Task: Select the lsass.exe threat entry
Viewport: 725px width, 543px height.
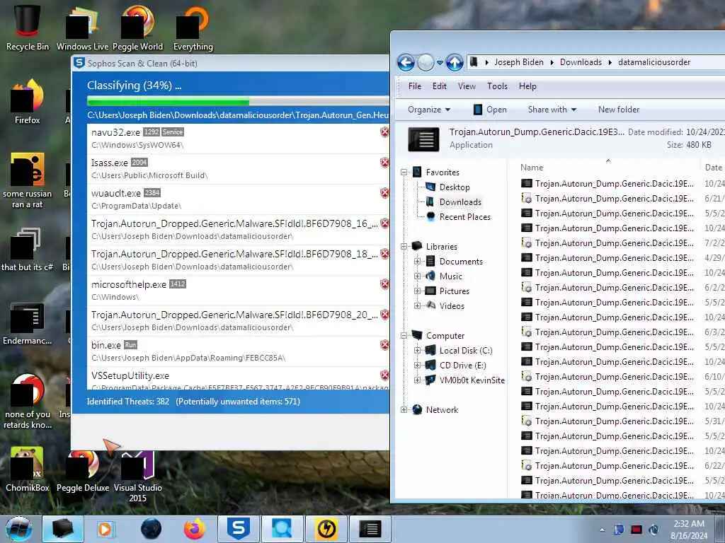Action: click(238, 168)
